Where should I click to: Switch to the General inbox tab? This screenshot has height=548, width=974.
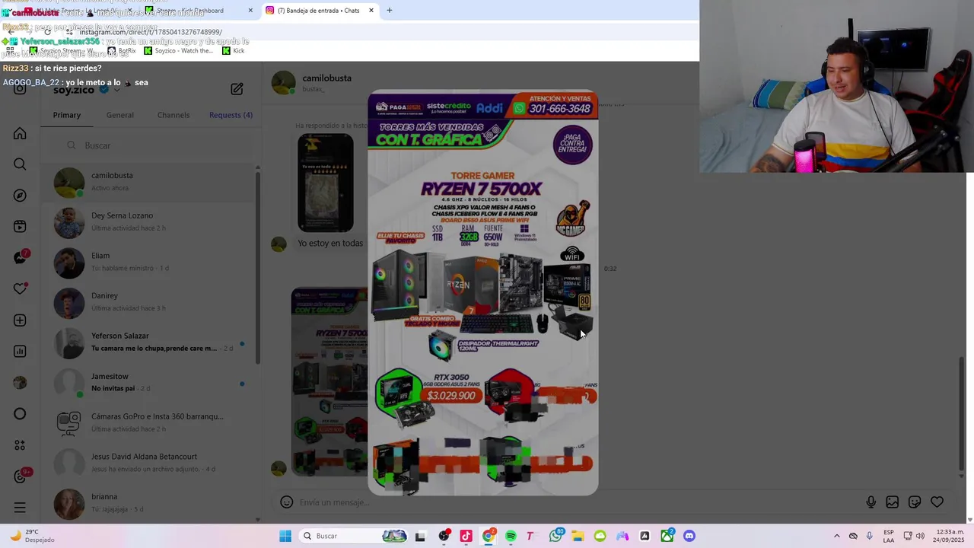tap(120, 115)
